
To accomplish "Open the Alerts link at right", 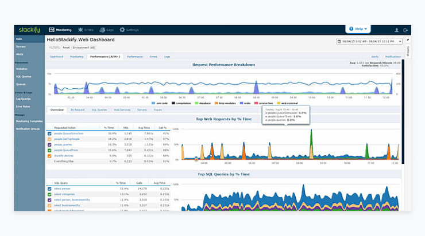I will pos(375,57).
